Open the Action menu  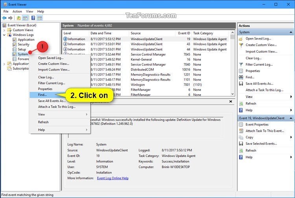(x=17, y=11)
